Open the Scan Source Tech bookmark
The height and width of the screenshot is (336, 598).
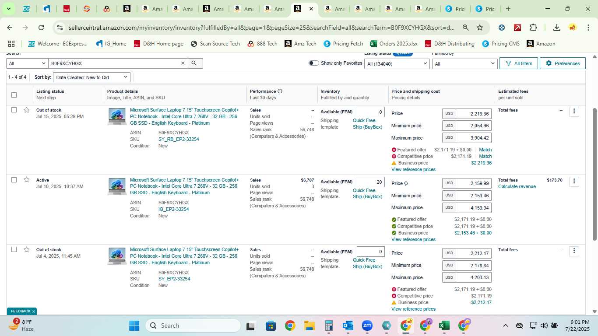click(x=215, y=44)
